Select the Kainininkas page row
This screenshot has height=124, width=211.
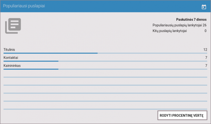tap(105, 67)
